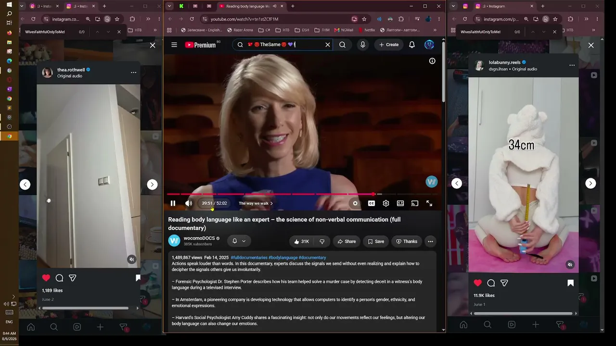Dislike the YouTube video

(x=322, y=241)
